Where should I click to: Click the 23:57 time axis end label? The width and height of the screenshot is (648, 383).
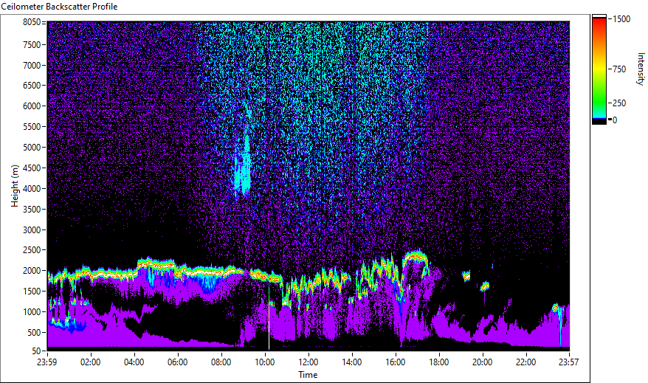pyautogui.click(x=568, y=362)
